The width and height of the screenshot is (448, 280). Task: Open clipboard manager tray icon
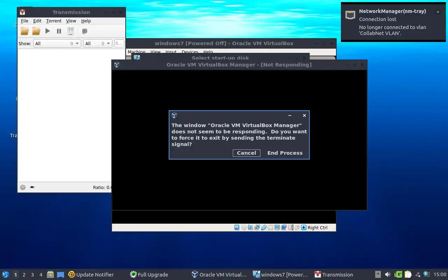(408, 275)
